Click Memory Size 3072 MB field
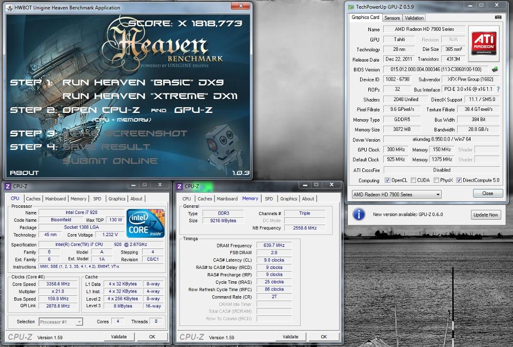 pyautogui.click(x=402, y=129)
